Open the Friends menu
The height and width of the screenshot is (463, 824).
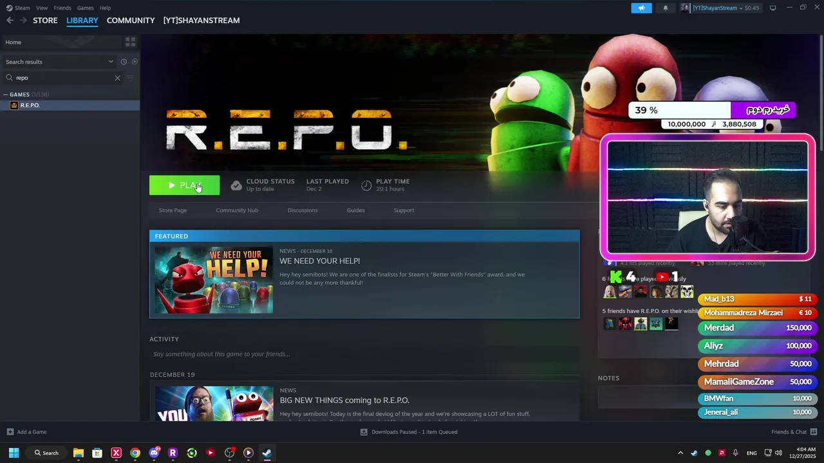[62, 8]
